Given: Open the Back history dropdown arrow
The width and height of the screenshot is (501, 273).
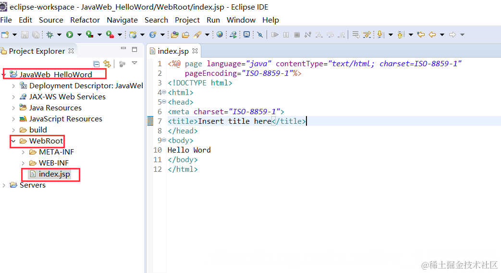Looking at the screenshot, I should pos(442,35).
